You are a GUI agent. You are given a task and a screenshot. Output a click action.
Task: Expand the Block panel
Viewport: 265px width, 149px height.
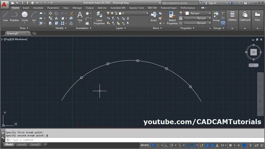[157, 28]
